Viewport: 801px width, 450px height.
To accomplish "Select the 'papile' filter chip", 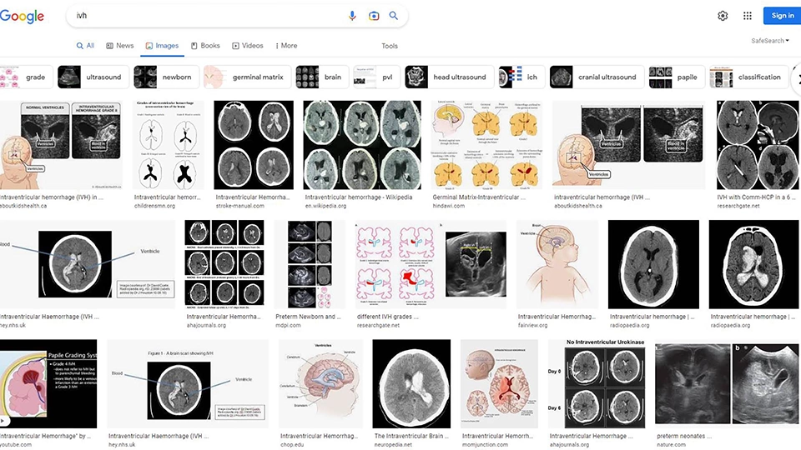I will [677, 77].
